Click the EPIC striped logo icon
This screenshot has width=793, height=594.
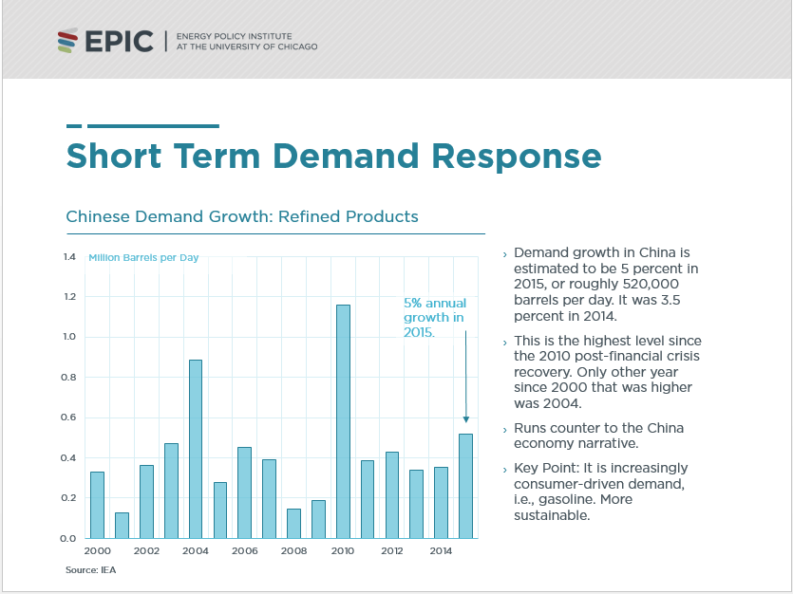(x=66, y=41)
